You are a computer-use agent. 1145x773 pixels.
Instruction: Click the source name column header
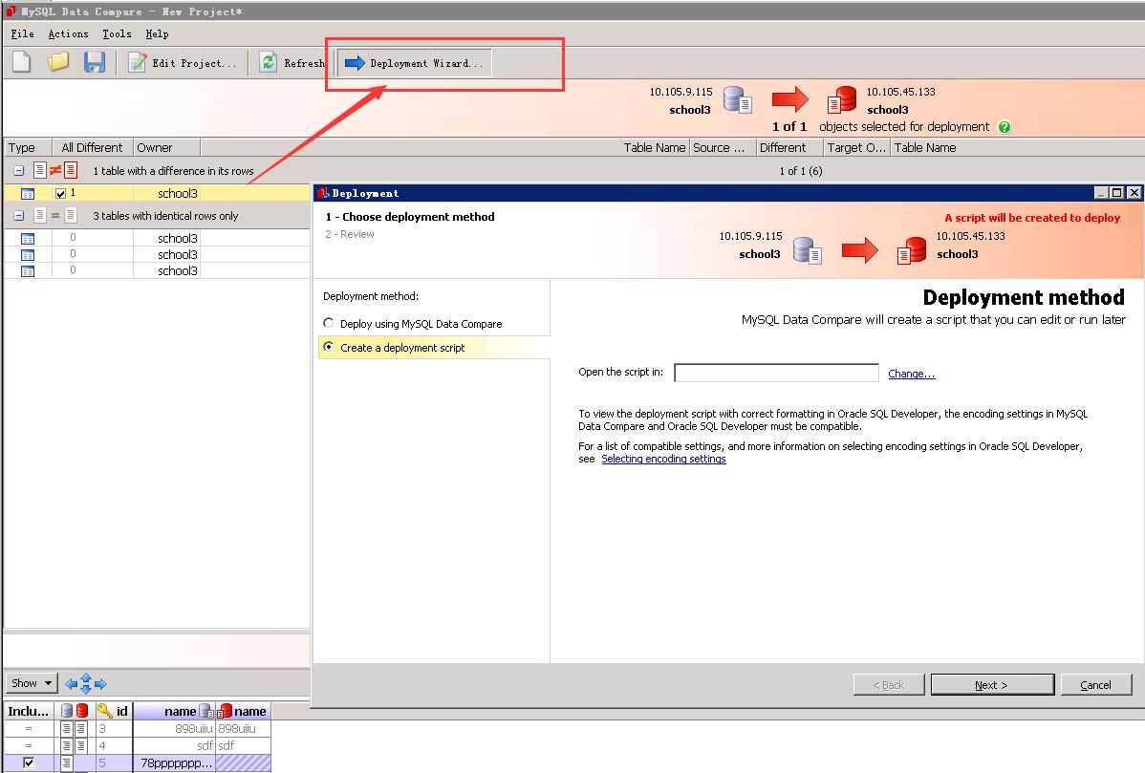coord(174,711)
